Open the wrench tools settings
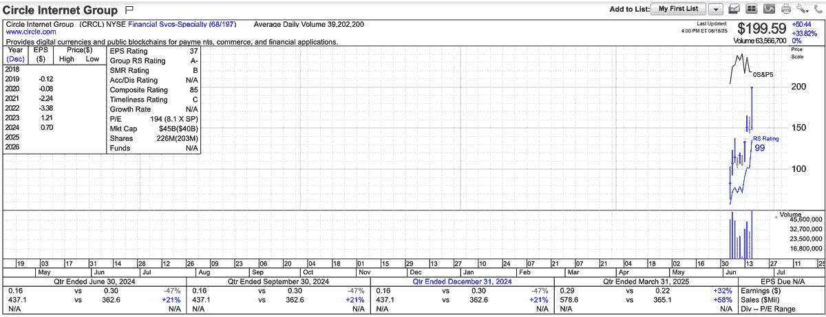 [803, 9]
